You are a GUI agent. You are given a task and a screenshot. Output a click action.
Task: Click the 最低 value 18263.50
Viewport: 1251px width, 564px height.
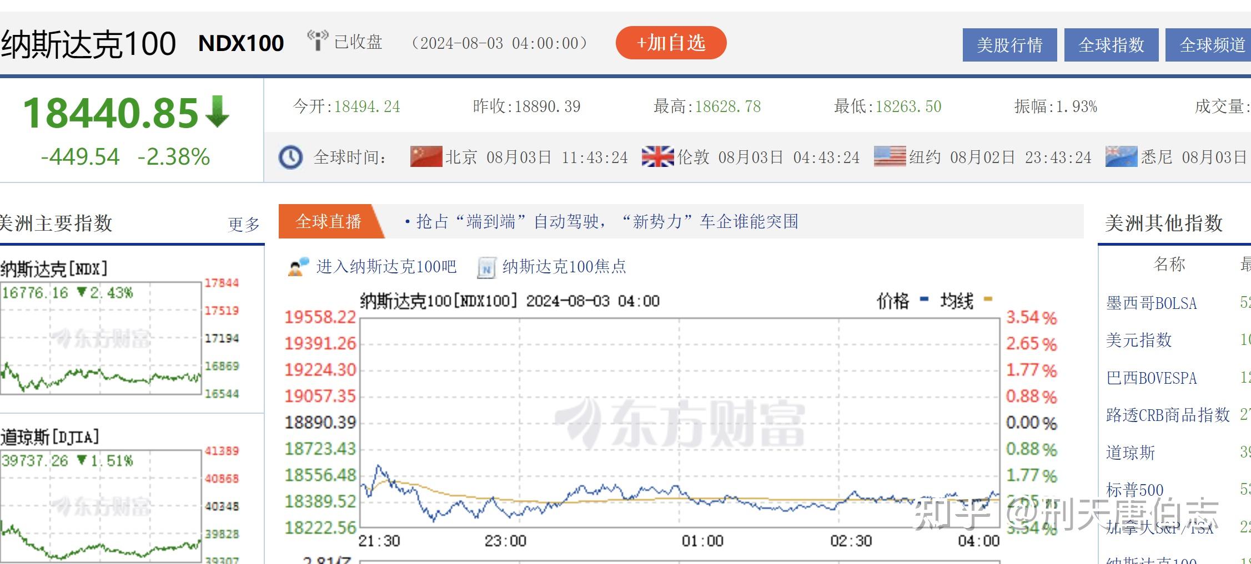click(x=908, y=106)
